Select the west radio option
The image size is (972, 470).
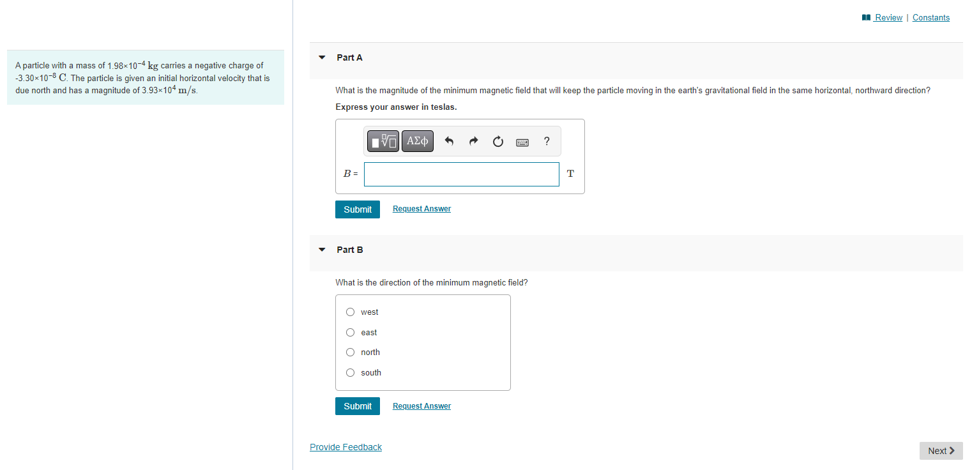[x=350, y=312]
